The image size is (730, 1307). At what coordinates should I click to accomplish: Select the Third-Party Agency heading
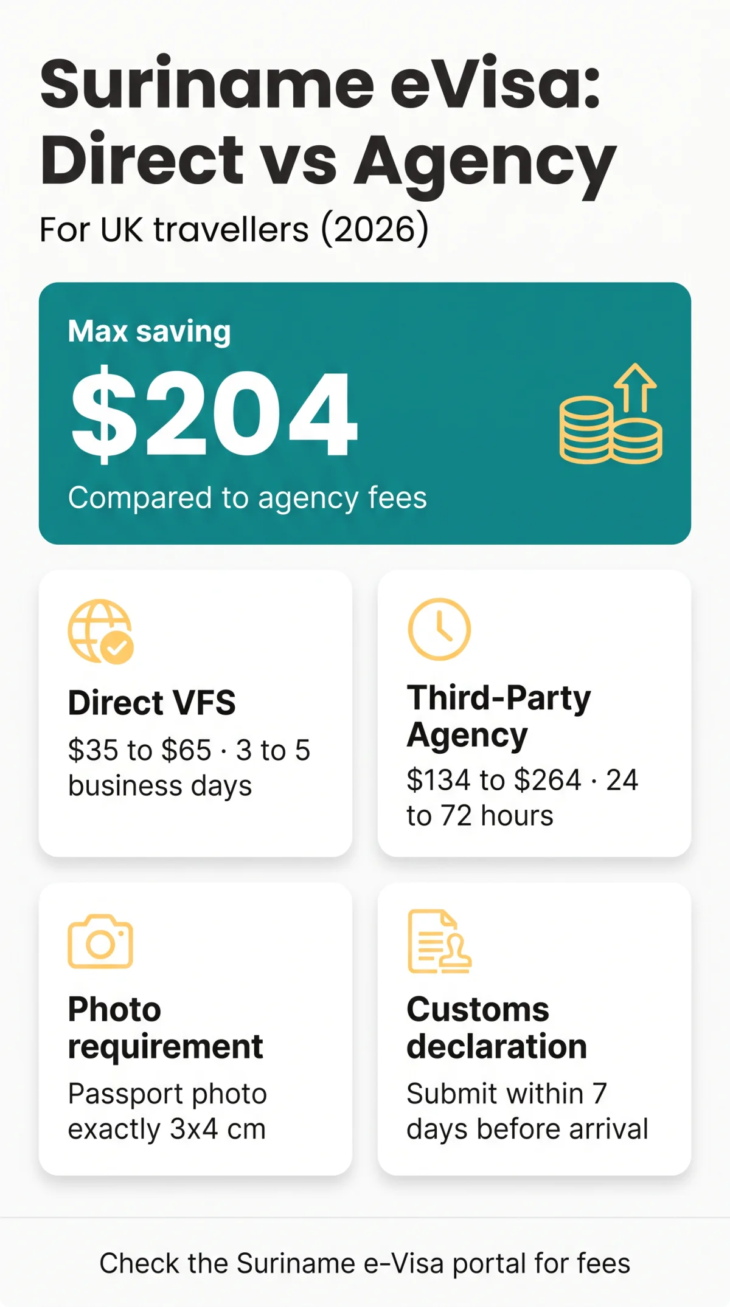tap(499, 716)
